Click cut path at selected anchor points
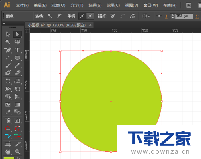 (132, 16)
